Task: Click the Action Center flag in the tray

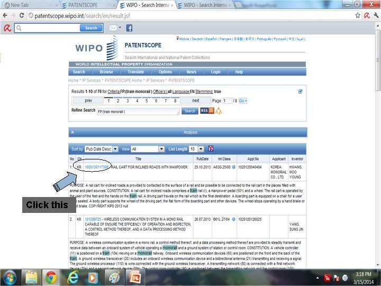Action: (337, 278)
